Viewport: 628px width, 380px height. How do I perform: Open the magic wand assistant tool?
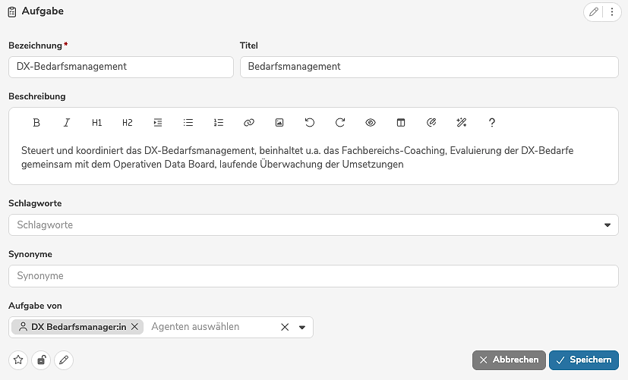(x=462, y=122)
